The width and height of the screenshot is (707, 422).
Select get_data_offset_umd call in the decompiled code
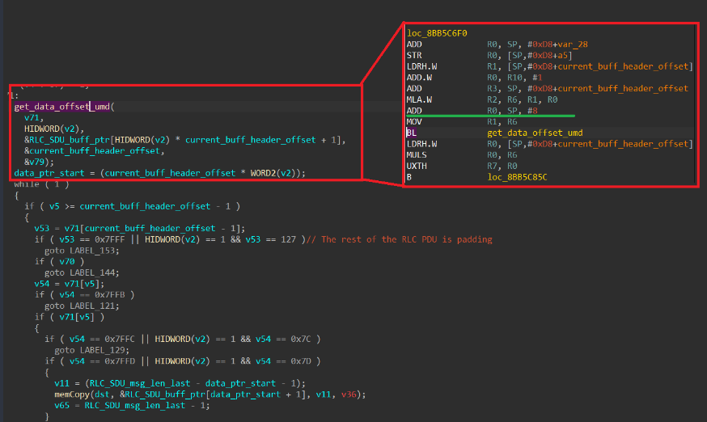[x=65, y=107]
